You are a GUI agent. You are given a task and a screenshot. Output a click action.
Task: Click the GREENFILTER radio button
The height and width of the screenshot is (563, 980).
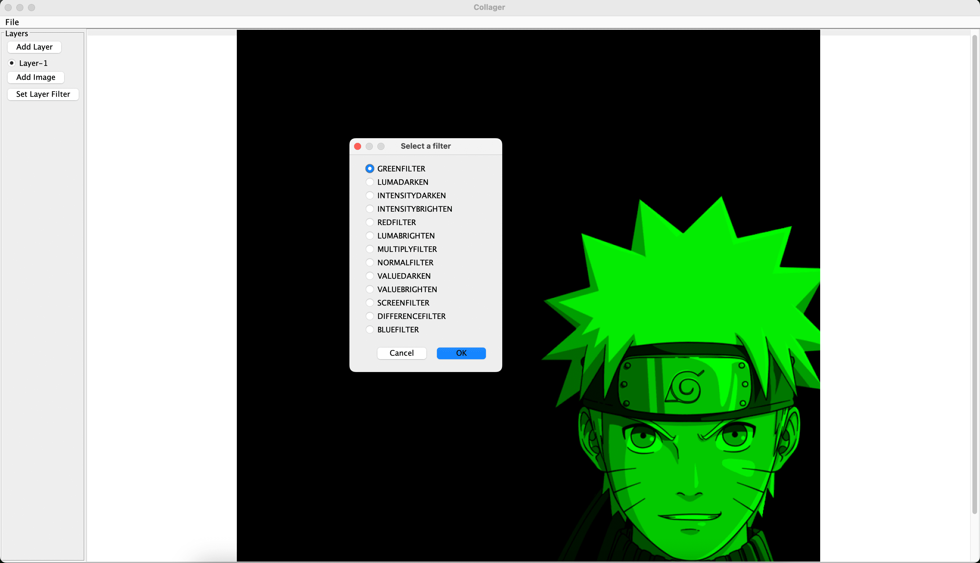point(370,169)
